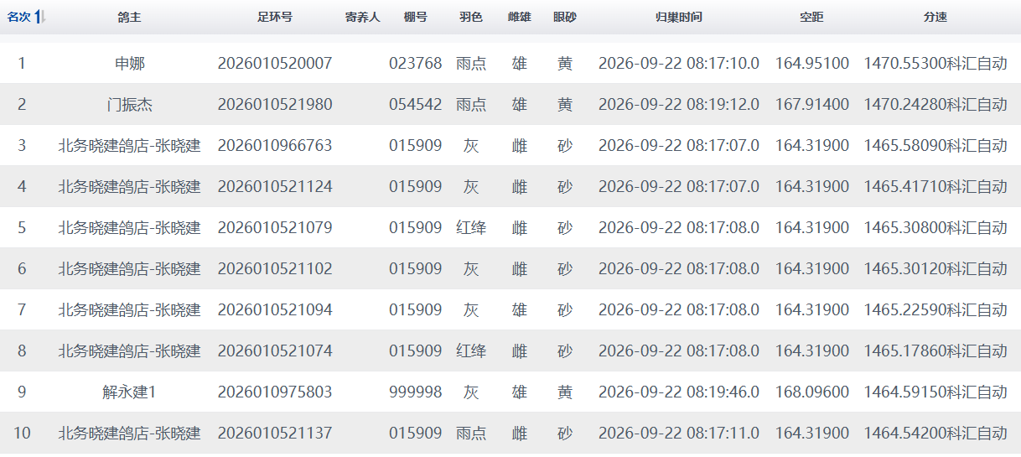
Task: Click the 棚号 column header
Action: 415,17
